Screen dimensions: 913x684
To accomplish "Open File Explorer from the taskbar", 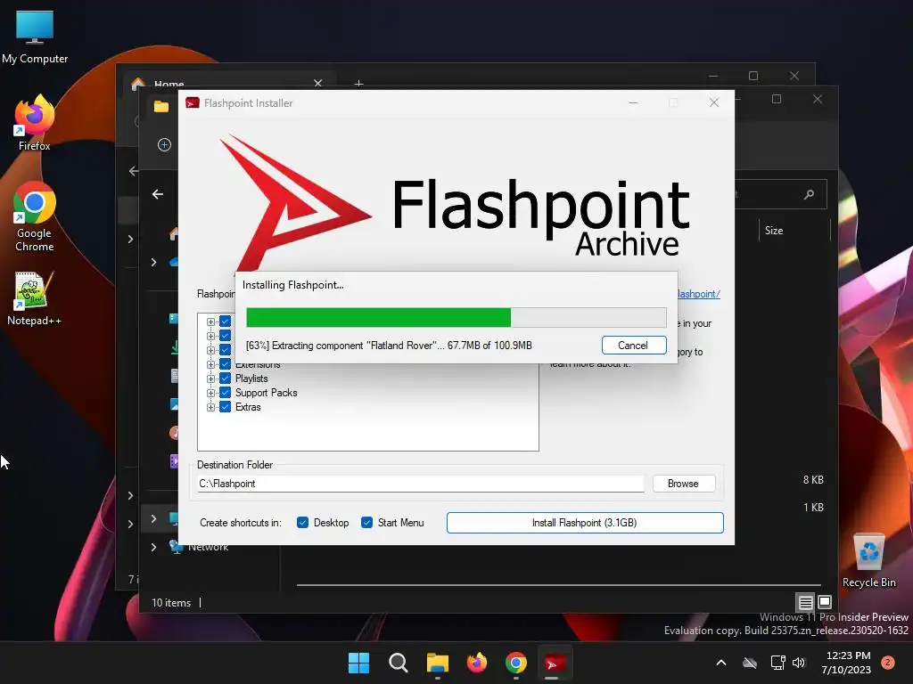I will coord(437,663).
